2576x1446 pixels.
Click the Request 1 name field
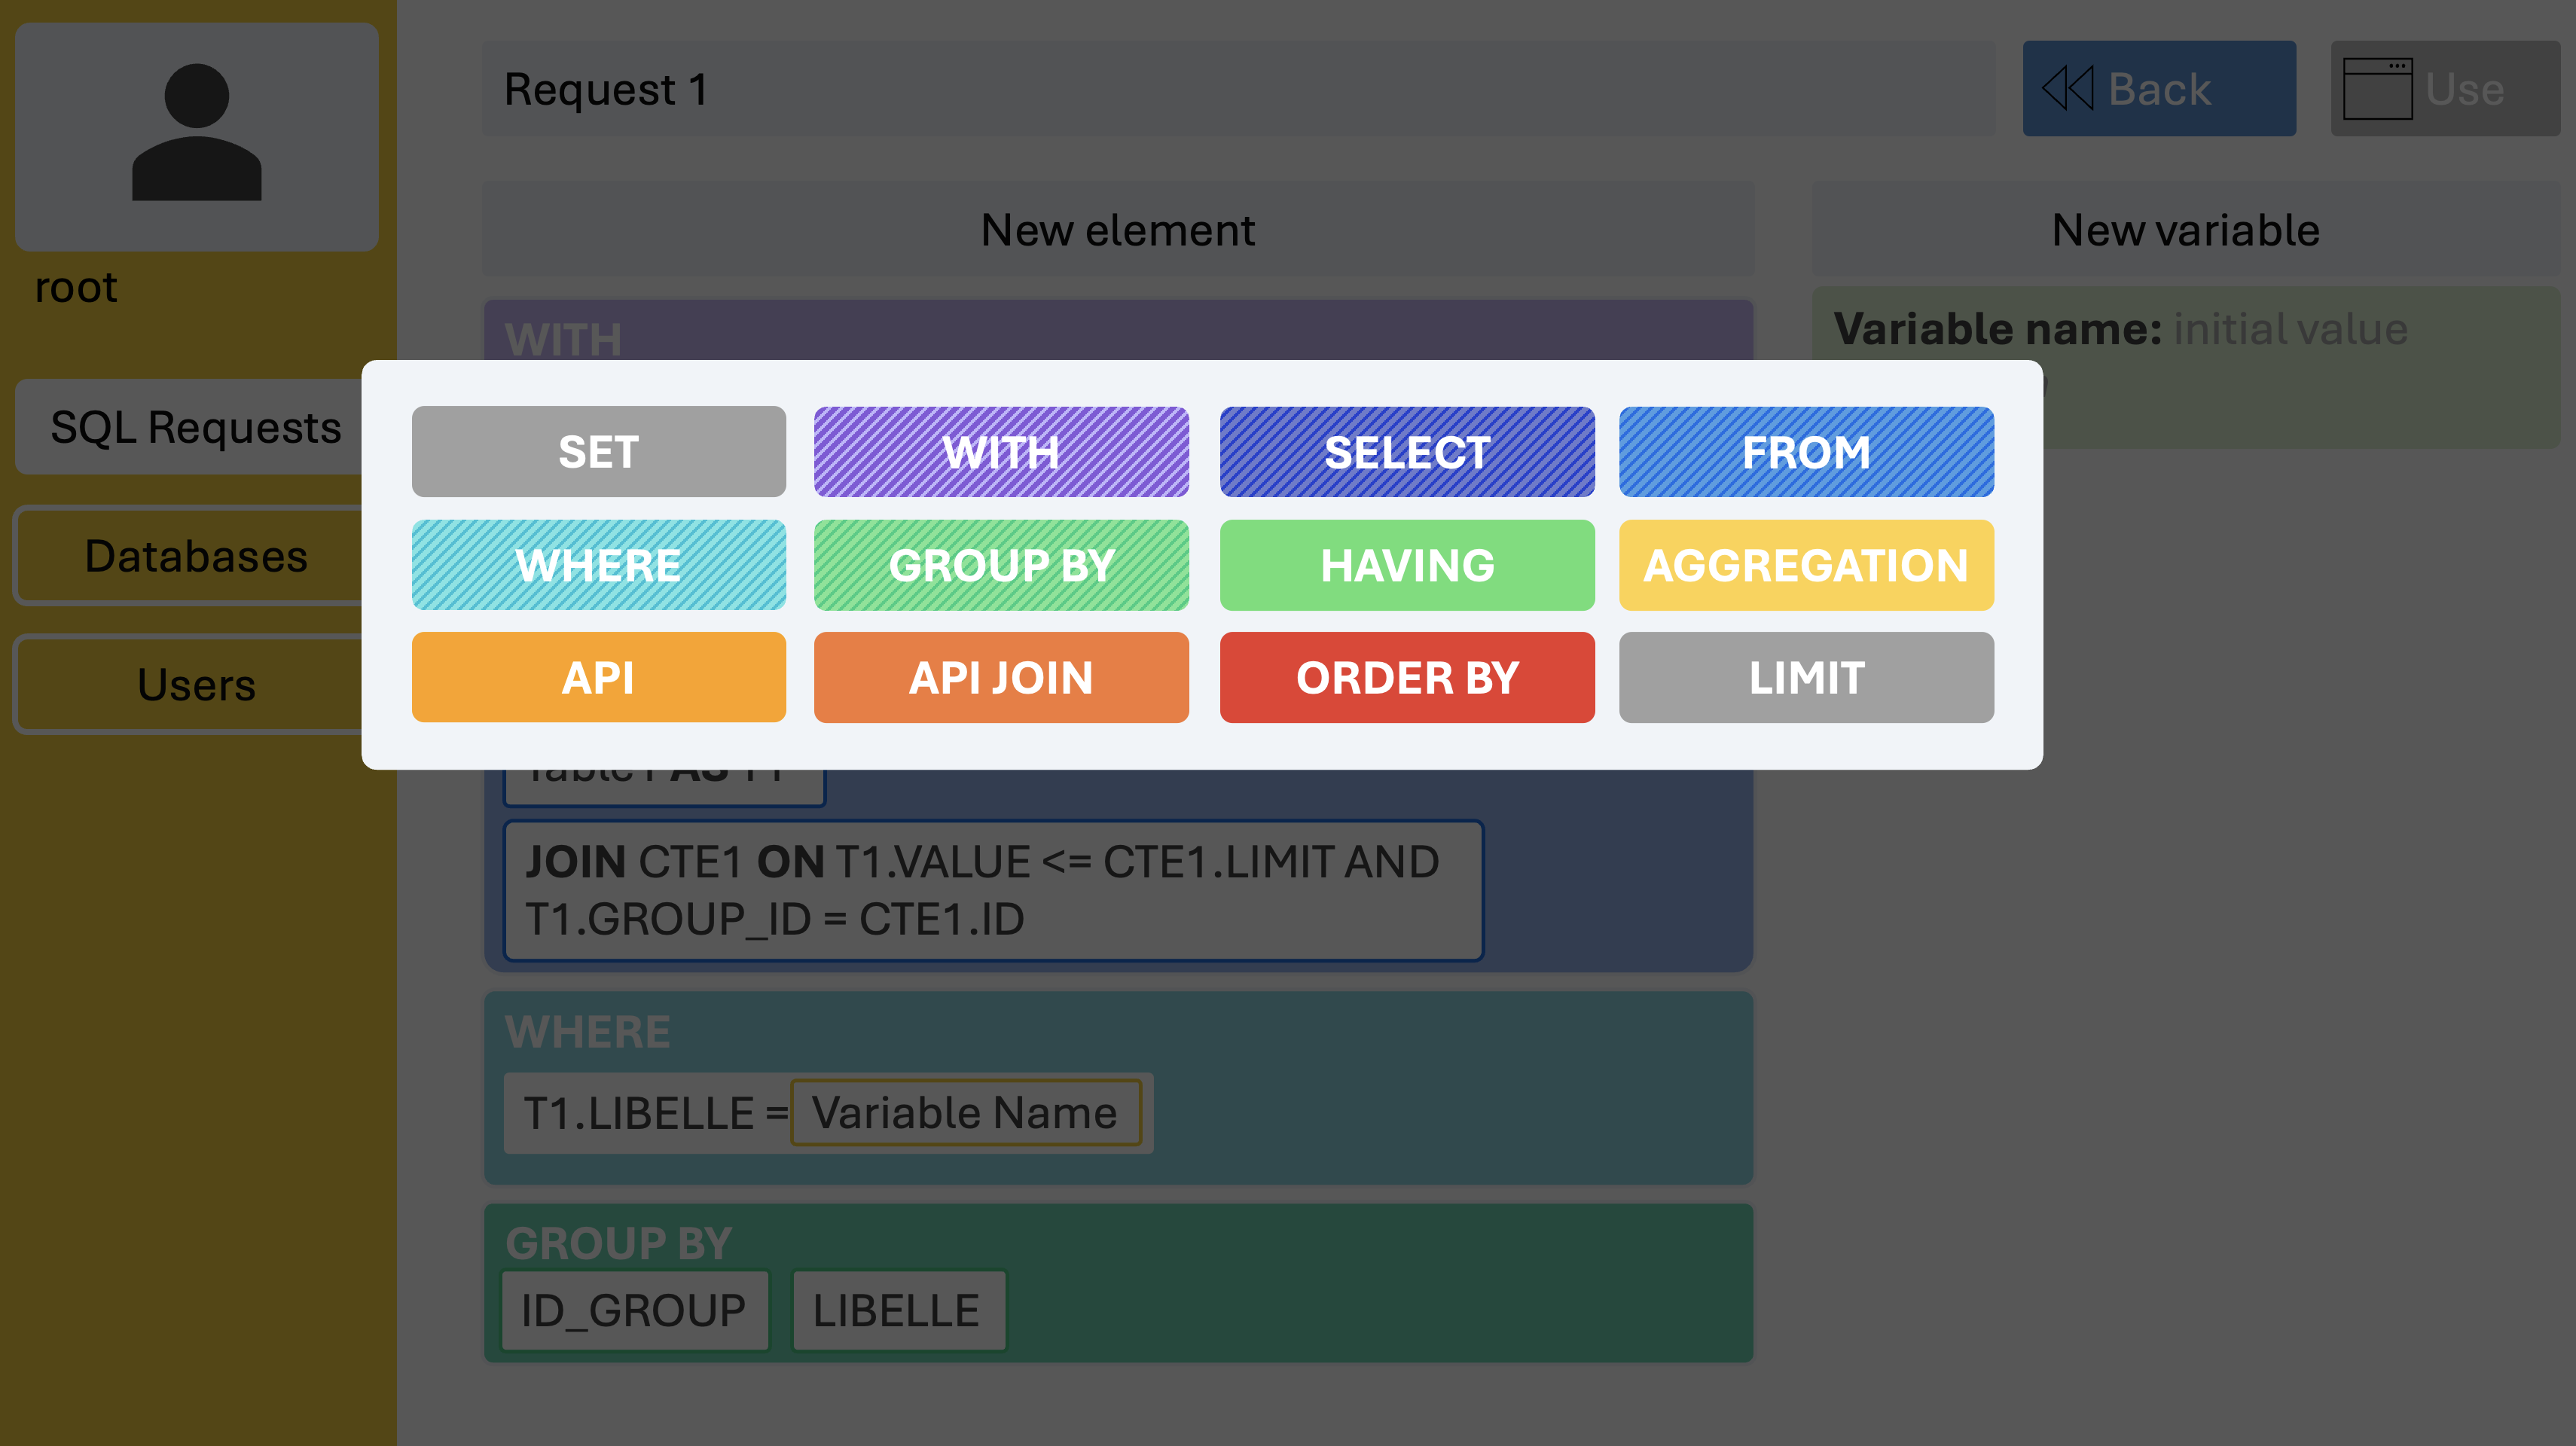tap(1239, 89)
